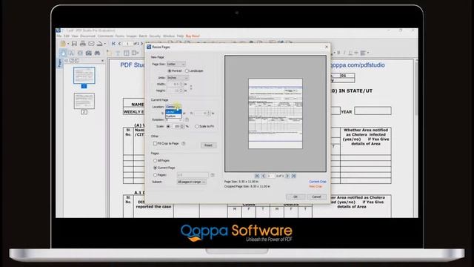Open the alignment dropdown arrow in format toolbar
This screenshot has width=474, height=267.
pyautogui.click(x=368, y=53)
